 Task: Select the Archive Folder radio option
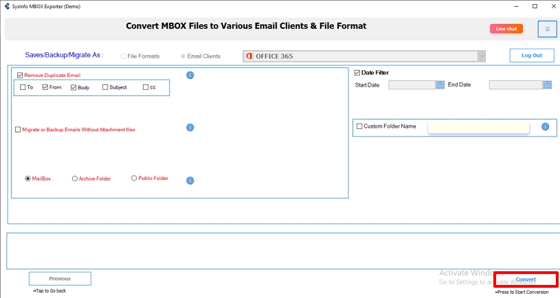75,179
